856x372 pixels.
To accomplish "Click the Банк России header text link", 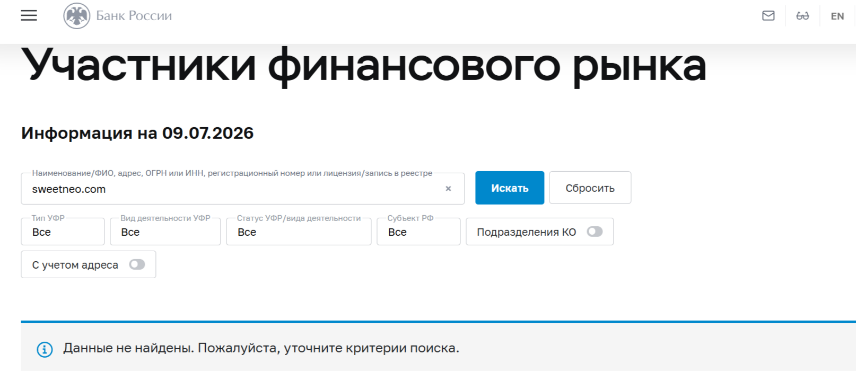I will tap(134, 16).
